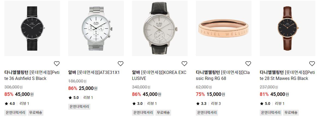Open KOREA EXCLUSIVE product title link

(x=159, y=75)
